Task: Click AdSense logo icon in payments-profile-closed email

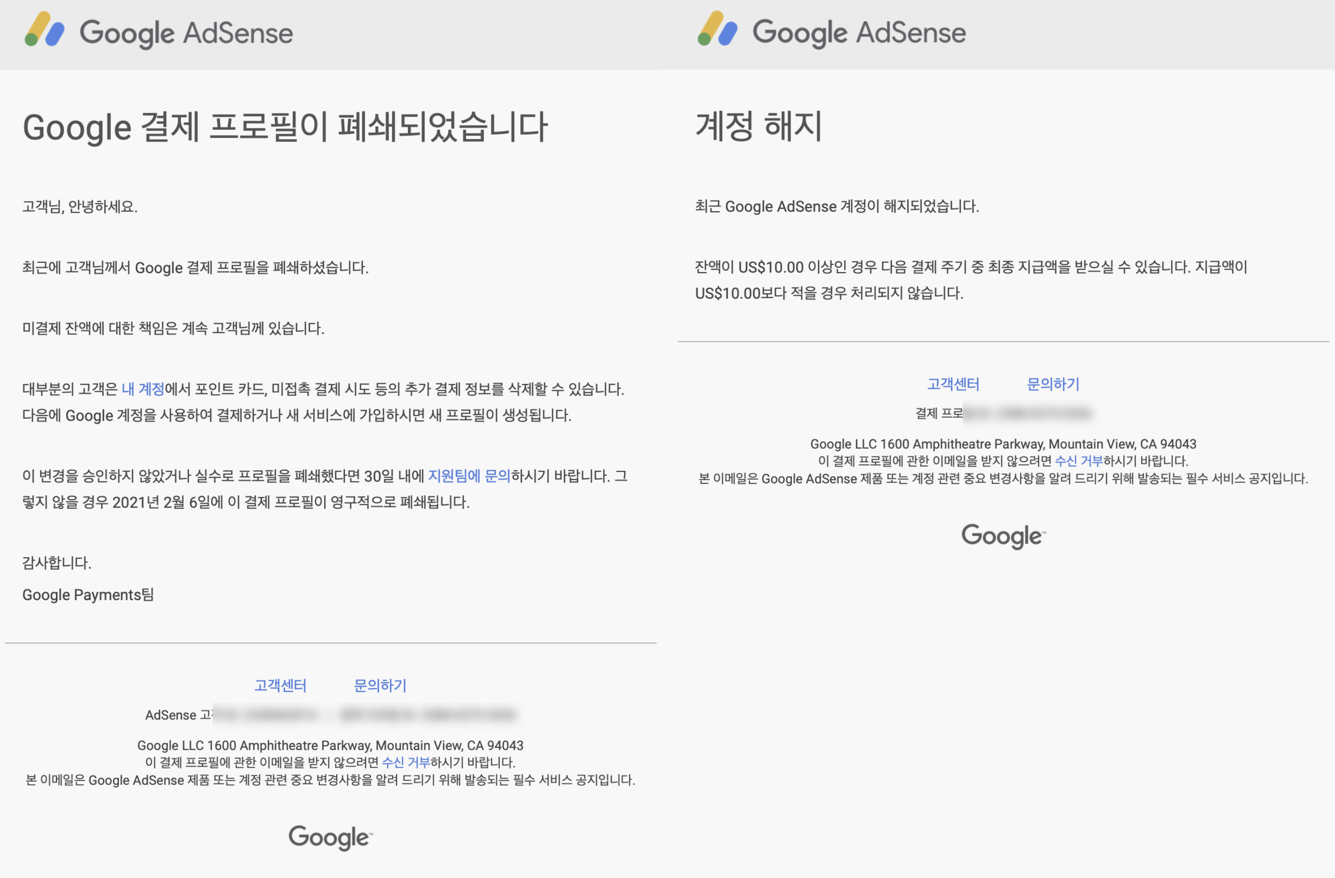Action: [x=44, y=29]
